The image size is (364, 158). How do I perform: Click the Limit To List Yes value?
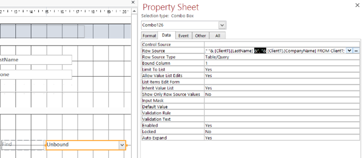(282, 70)
